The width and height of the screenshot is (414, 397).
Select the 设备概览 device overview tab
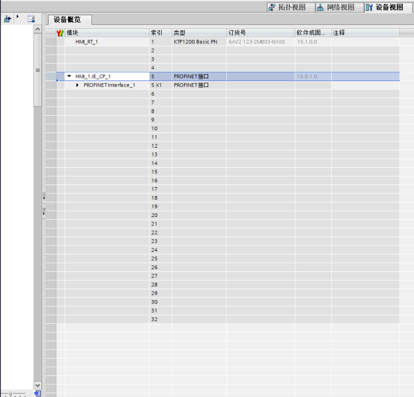67,20
